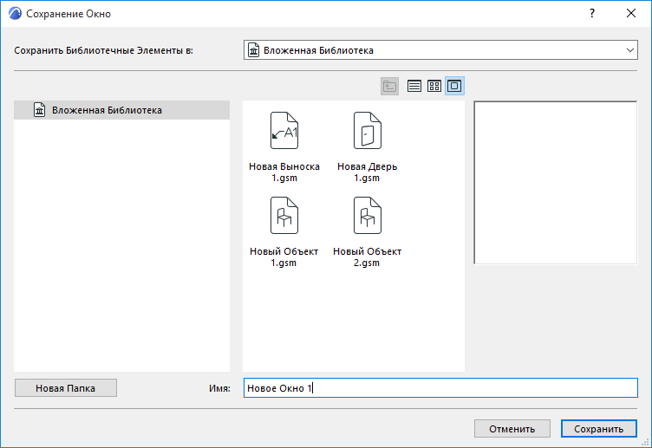
Task: Click the Новая Папка button
Action: pyautogui.click(x=66, y=388)
